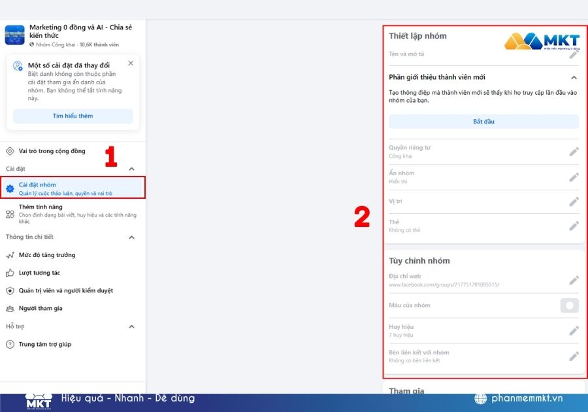Collapse Phần giới thiệu thành viên mới
The image size is (588, 412).
pos(574,77)
